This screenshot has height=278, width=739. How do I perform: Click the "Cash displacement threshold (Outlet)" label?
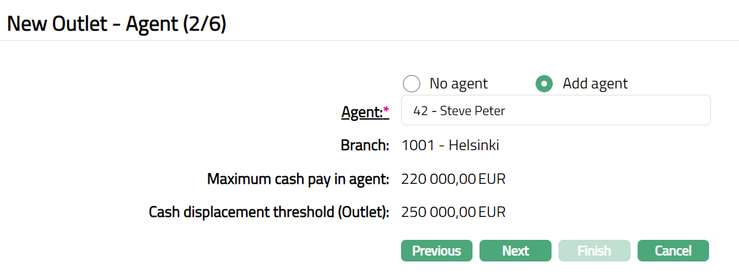pyautogui.click(x=268, y=212)
